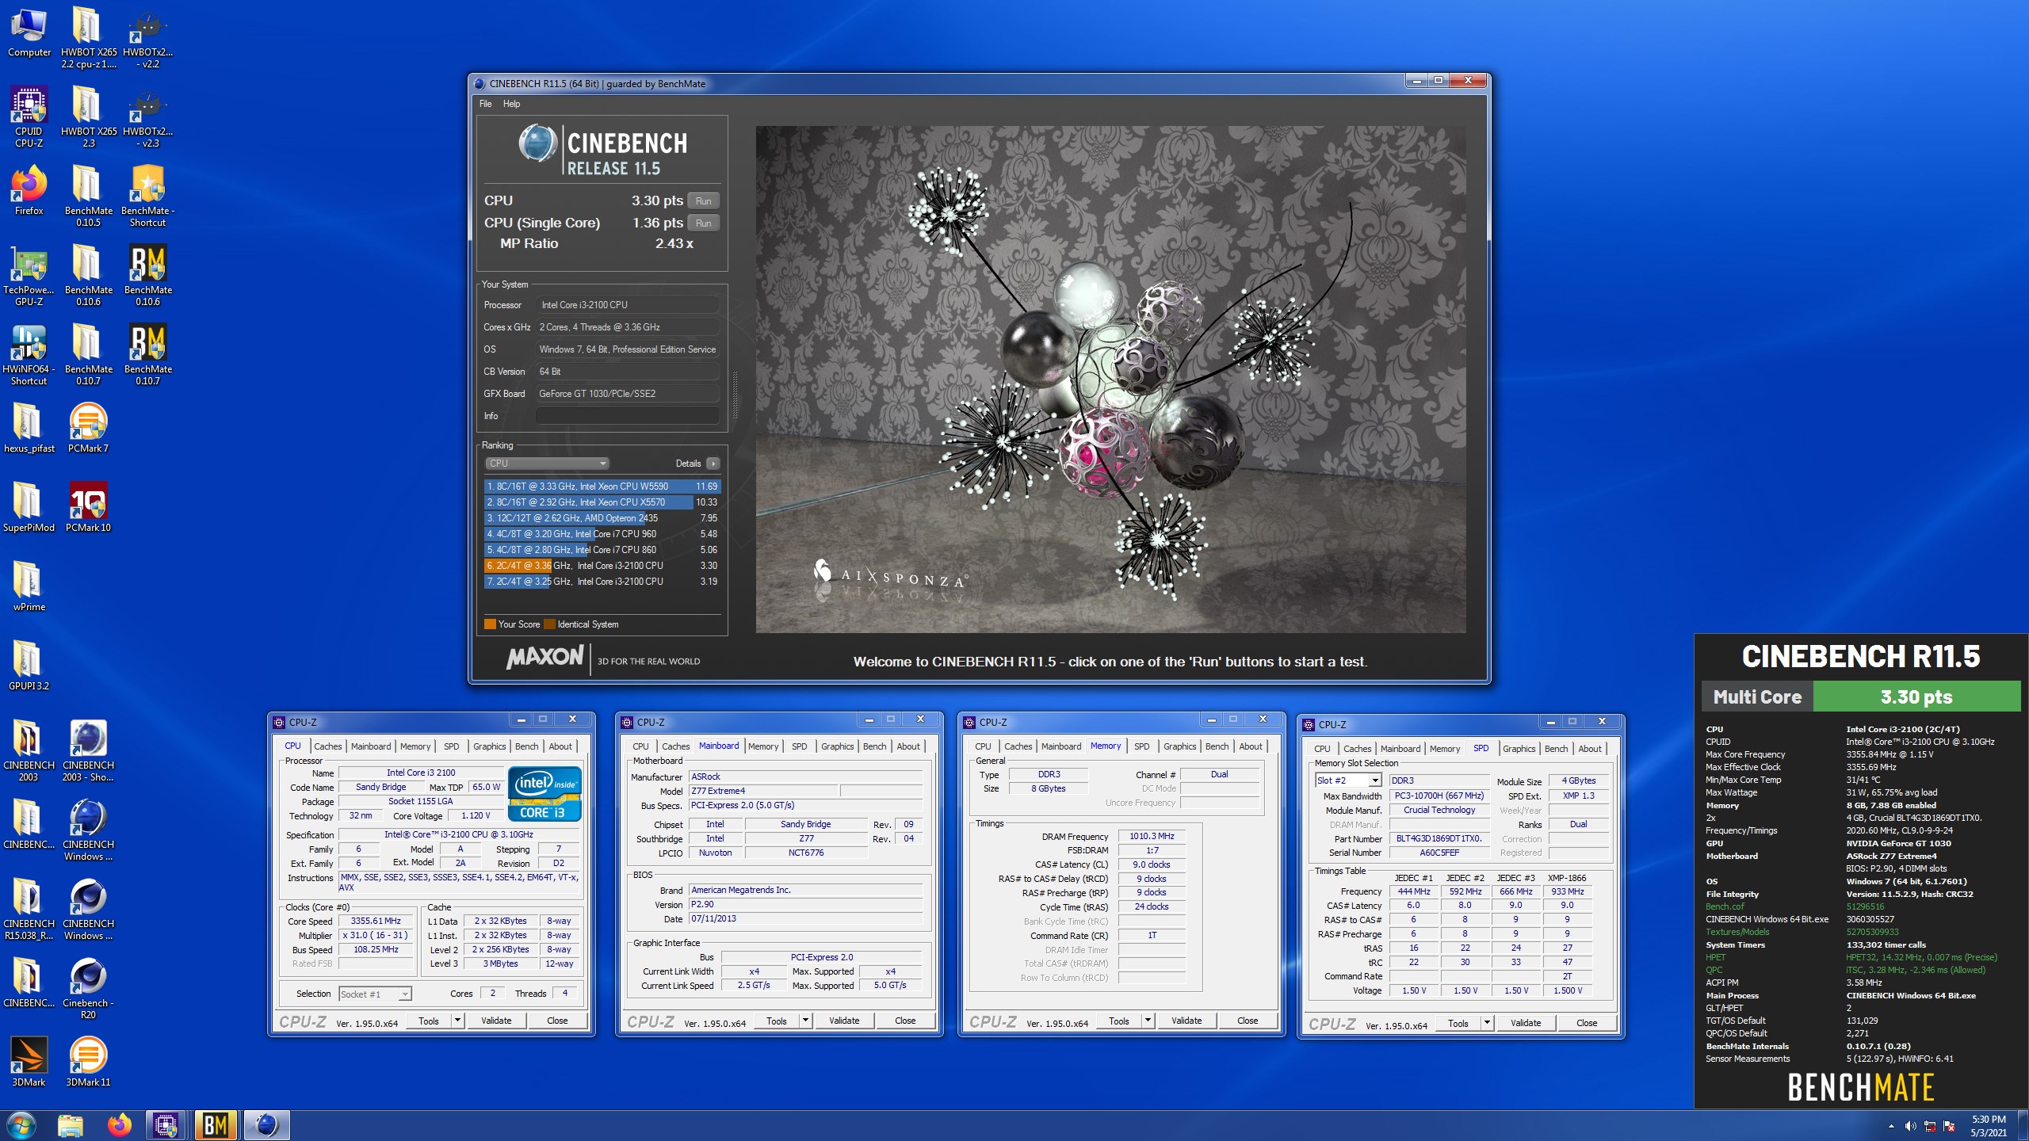Image resolution: width=2029 pixels, height=1141 pixels.
Task: Open HWiNFO64 Shortcut on desktop
Action: click(29, 355)
